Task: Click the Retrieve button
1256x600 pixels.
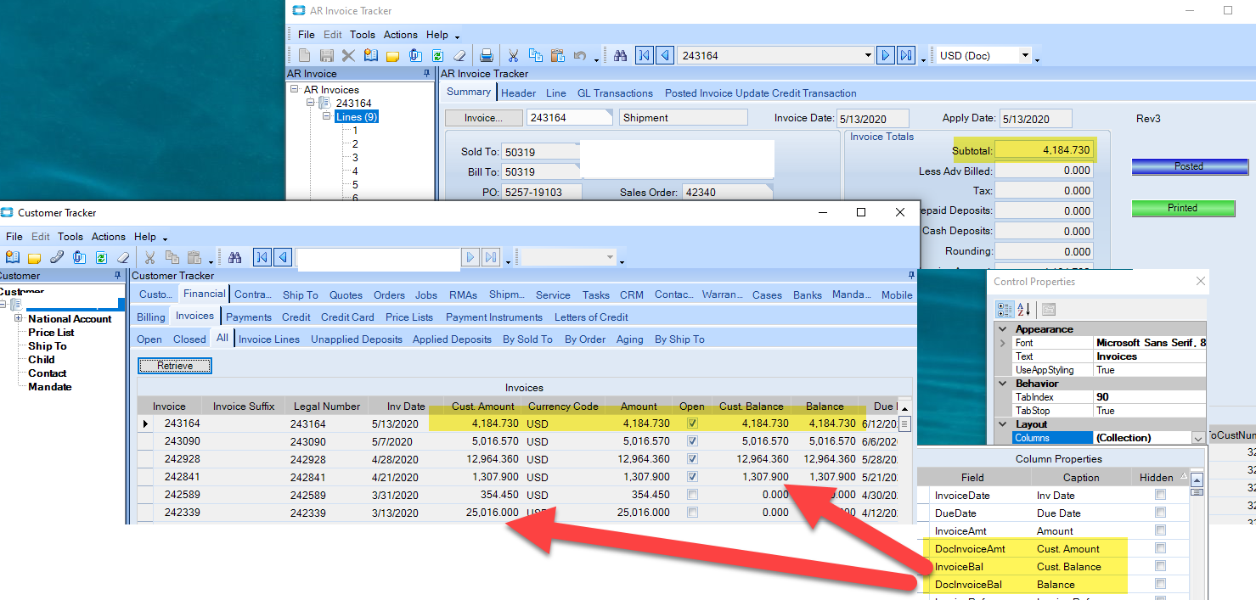Action: tap(174, 366)
